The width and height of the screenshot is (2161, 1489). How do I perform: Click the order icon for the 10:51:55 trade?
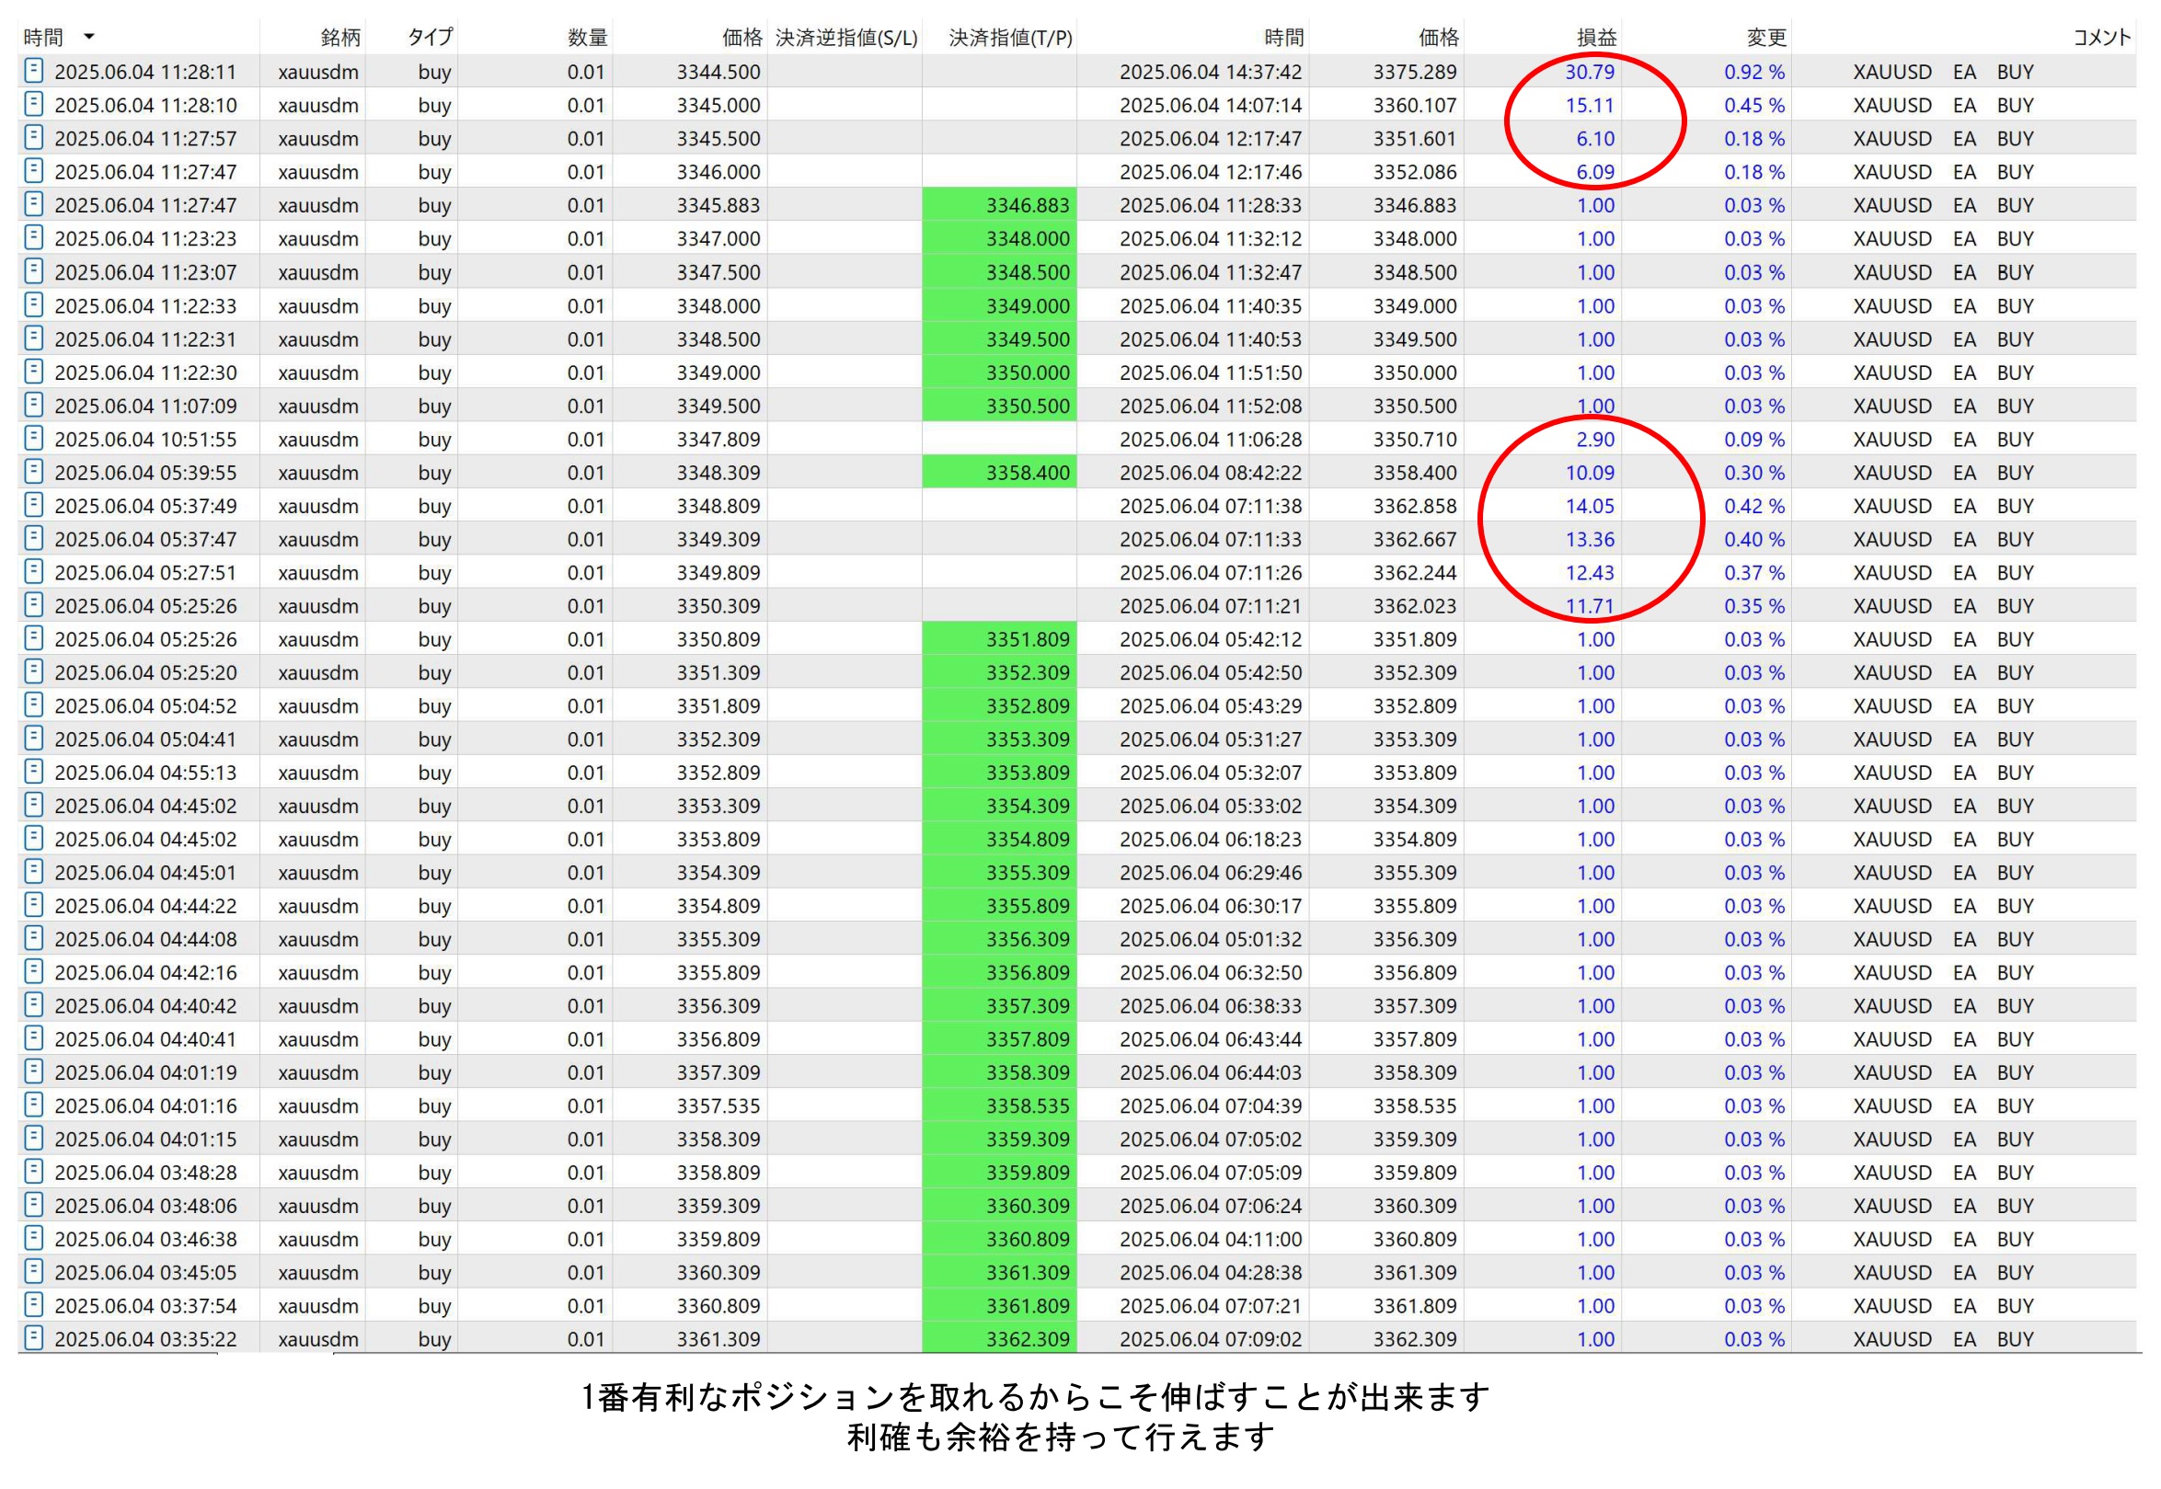click(x=34, y=439)
